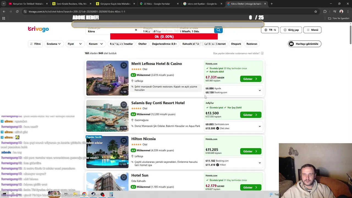Open TR · ₺ language and currency selector

tap(270, 30)
